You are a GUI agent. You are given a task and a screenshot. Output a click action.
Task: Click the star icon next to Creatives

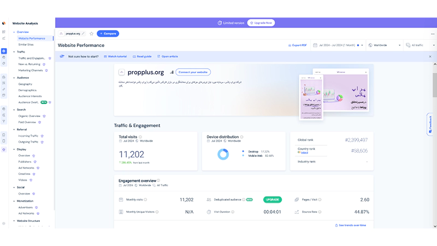[34, 174]
